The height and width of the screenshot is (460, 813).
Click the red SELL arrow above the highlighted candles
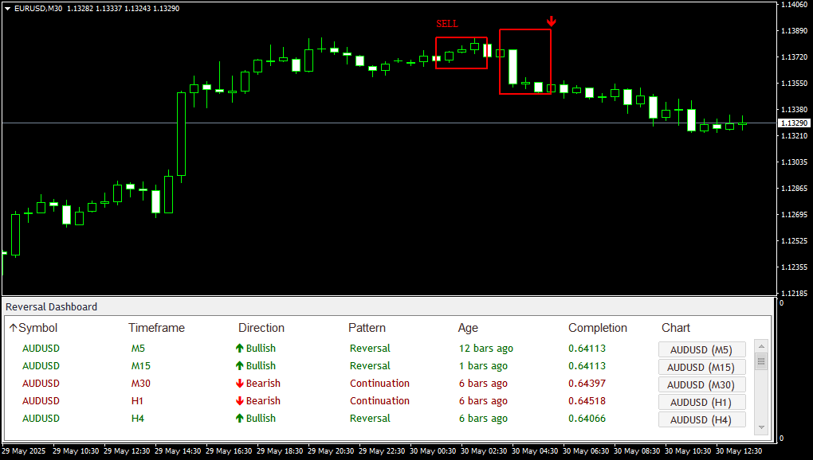pyautogui.click(x=551, y=19)
